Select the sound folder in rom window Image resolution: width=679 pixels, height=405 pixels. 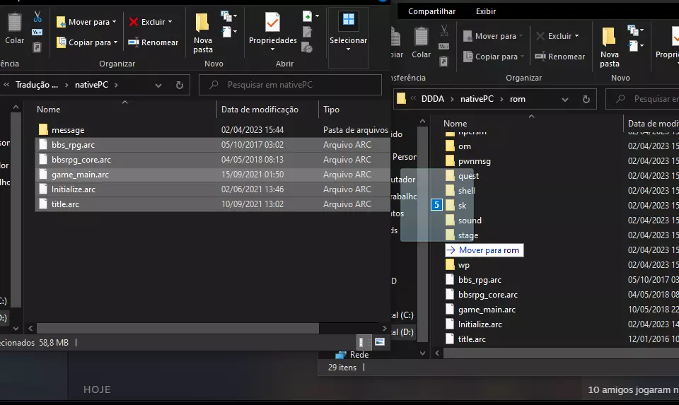(x=470, y=221)
